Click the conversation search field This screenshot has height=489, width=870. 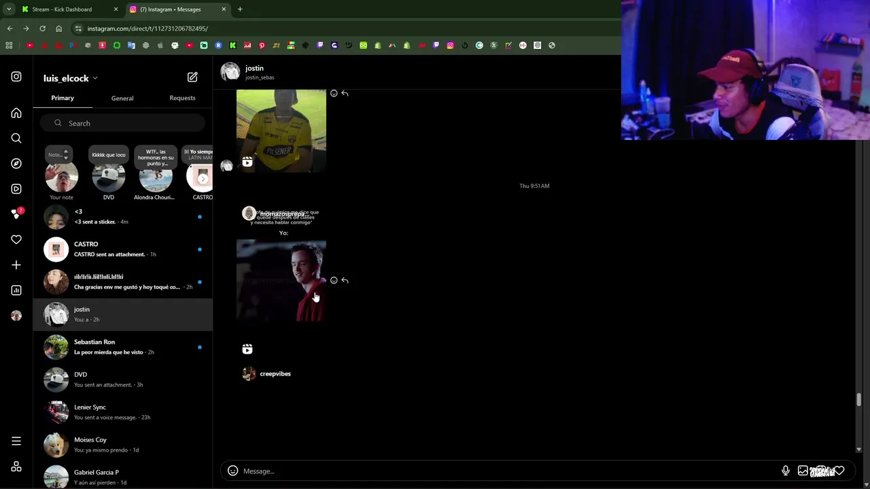122,123
